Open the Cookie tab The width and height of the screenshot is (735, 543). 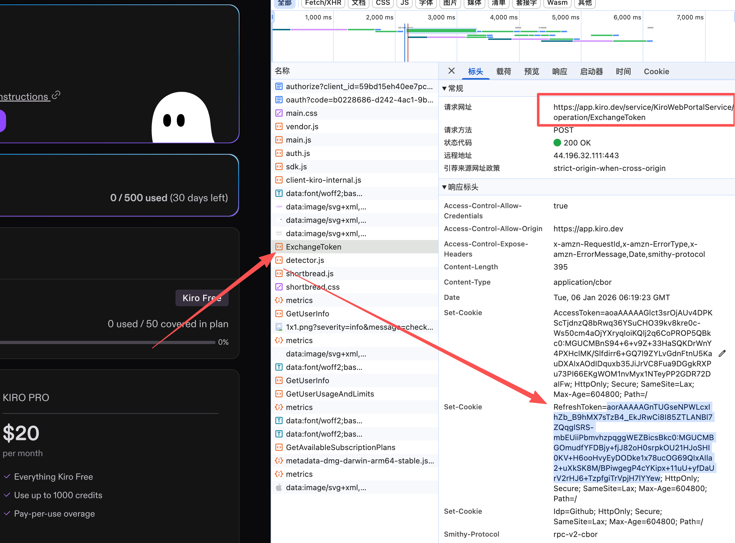coord(656,71)
